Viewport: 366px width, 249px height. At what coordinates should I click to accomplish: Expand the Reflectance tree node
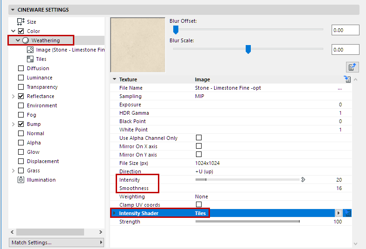coord(13,96)
